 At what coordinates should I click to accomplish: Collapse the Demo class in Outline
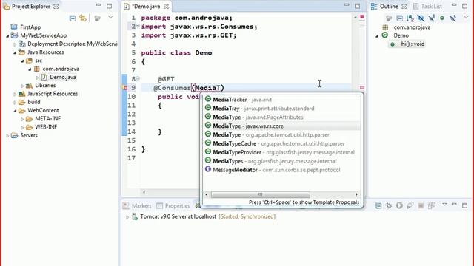click(377, 35)
